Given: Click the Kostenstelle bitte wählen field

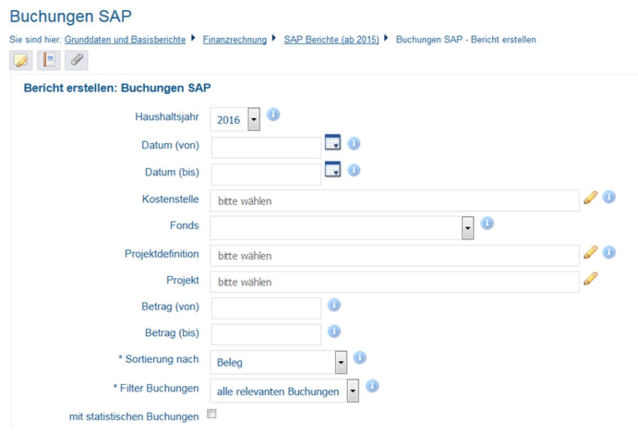Looking at the screenshot, I should pos(395,201).
